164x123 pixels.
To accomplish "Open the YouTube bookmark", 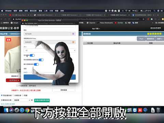I will [119, 23].
